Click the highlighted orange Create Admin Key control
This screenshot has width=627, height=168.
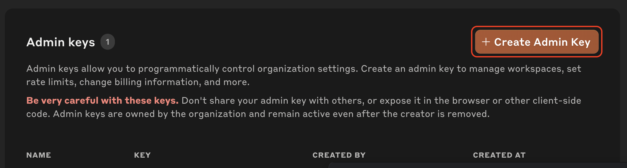[536, 42]
